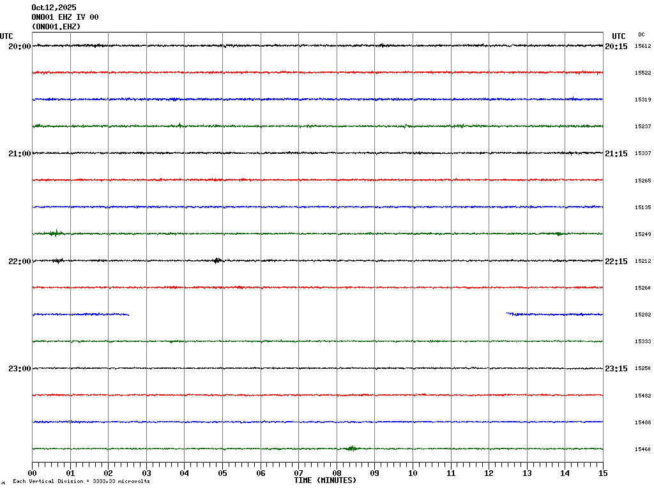
Task: Select the 21:00 UTC row label
Action: 19,154
